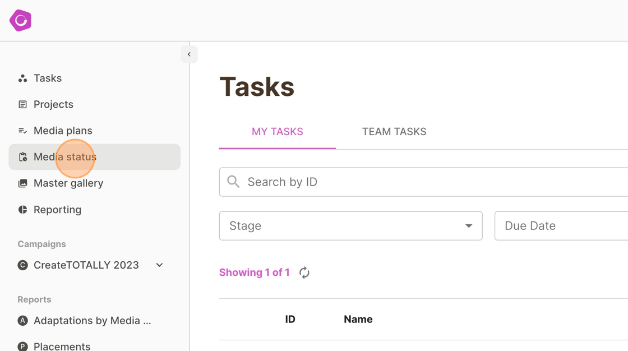
Task: Open Adaptations by Media report
Action: [x=92, y=321]
